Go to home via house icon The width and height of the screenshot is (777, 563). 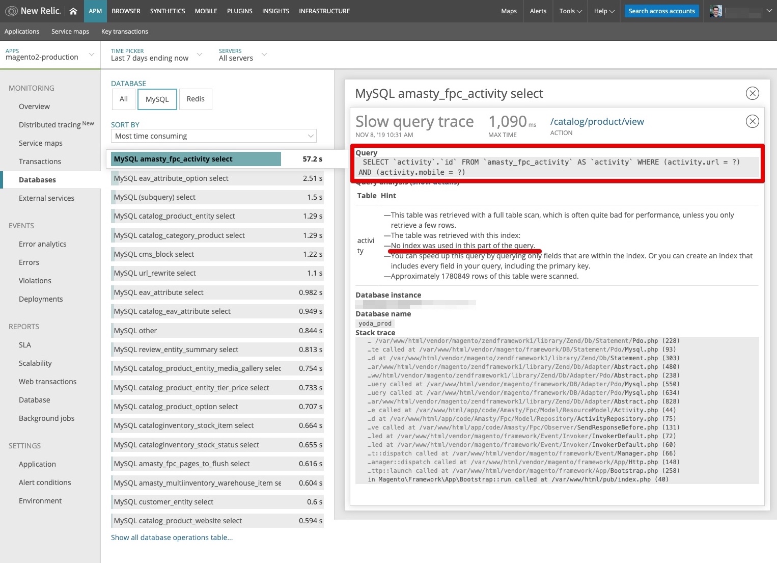pos(73,11)
